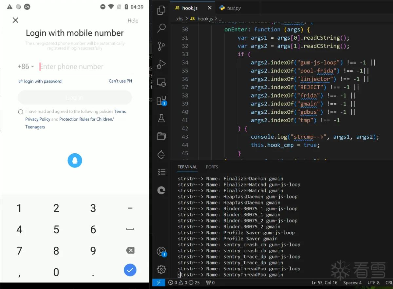Open the Testing flask icon
Screen dimensions: 393x289
161,118
